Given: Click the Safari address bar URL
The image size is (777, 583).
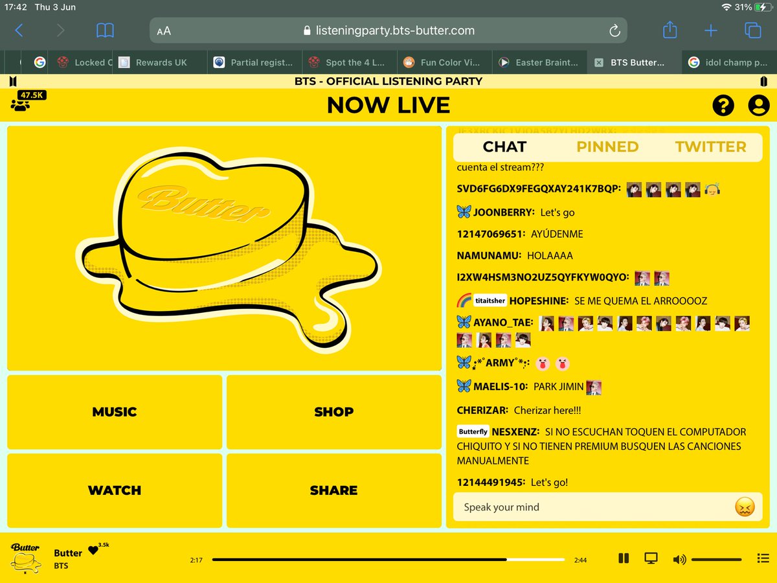Looking at the screenshot, I should point(389,30).
